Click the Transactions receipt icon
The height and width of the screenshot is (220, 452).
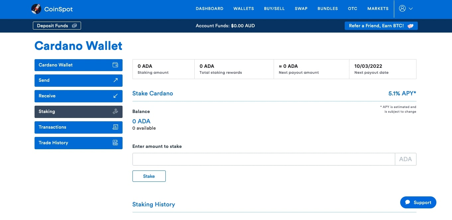pyautogui.click(x=115, y=127)
